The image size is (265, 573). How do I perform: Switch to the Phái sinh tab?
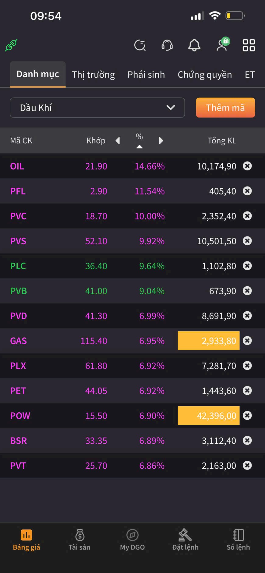point(146,75)
